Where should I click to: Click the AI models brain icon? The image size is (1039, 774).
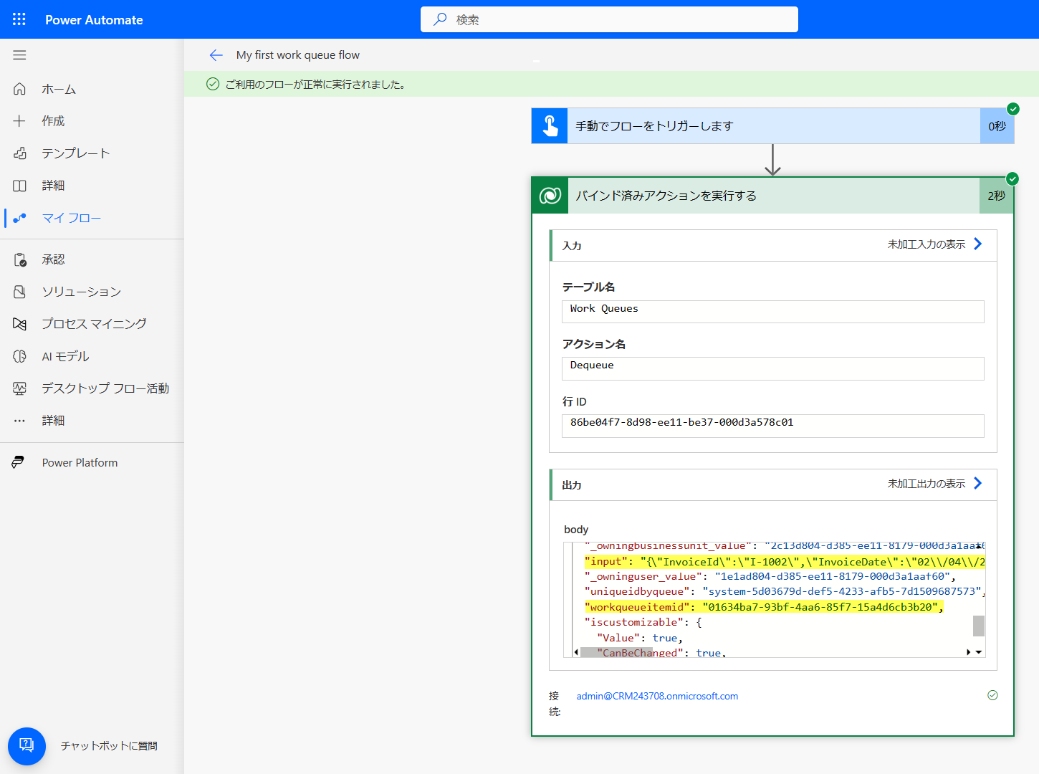[19, 356]
